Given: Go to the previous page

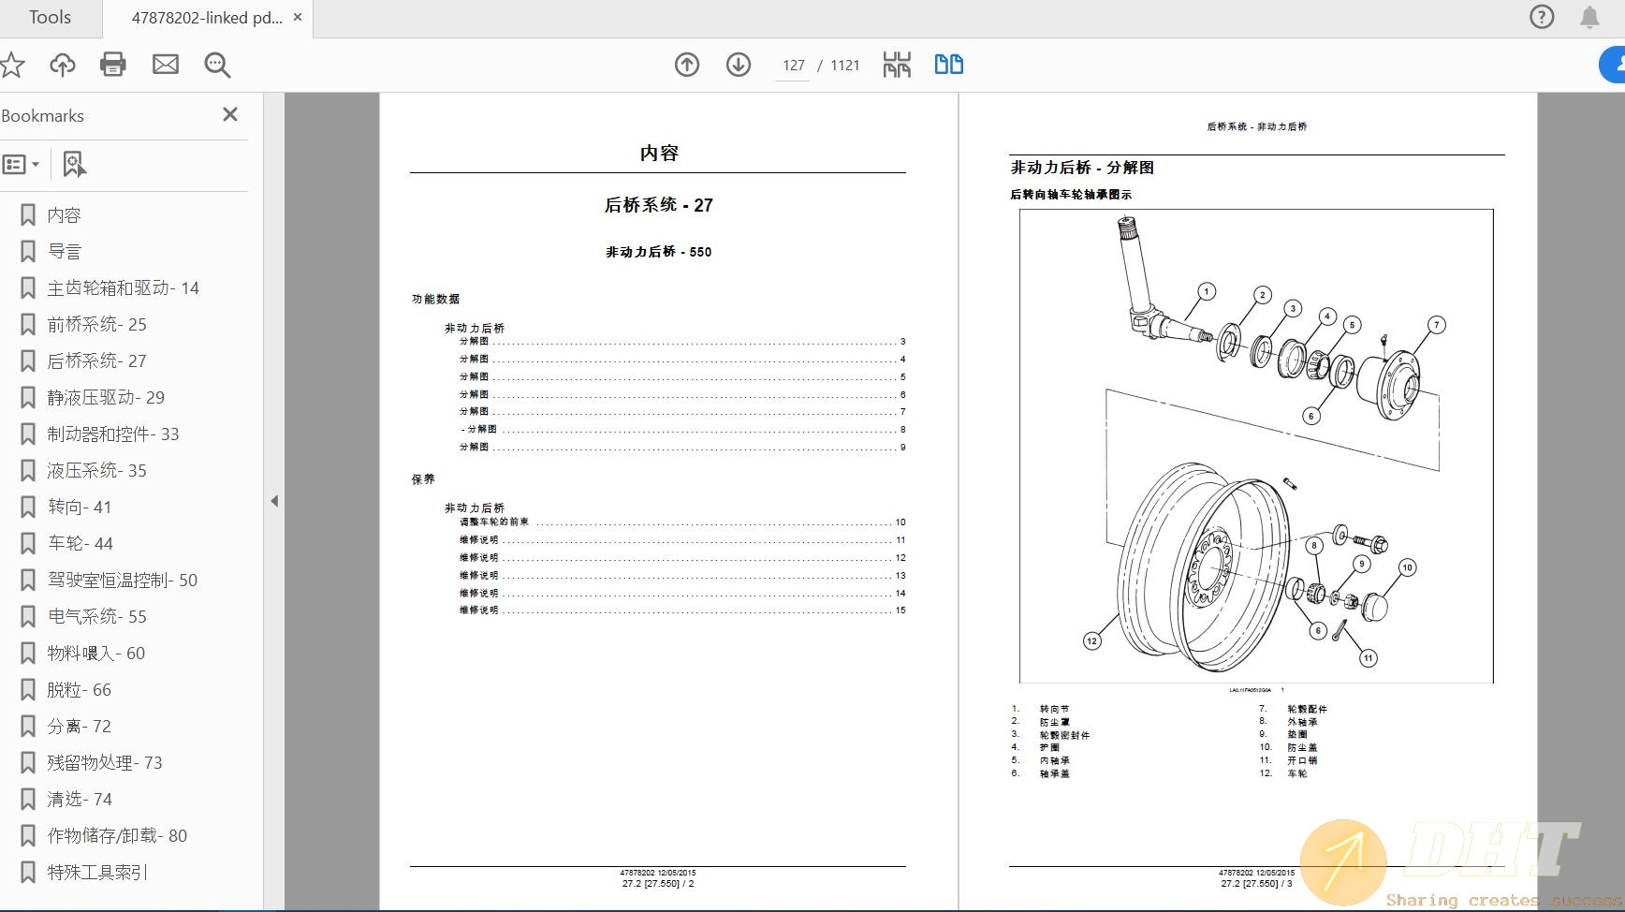Looking at the screenshot, I should (x=686, y=65).
